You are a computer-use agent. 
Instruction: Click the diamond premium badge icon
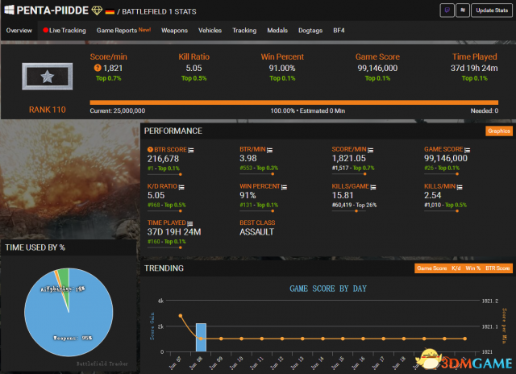click(97, 10)
